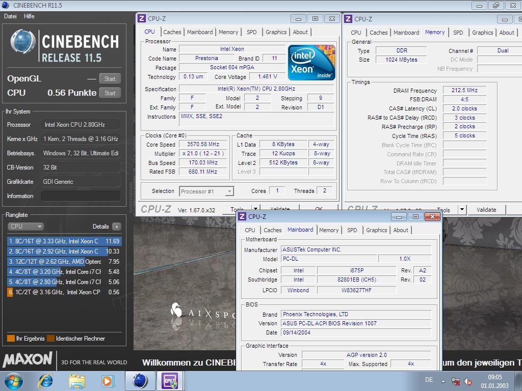The image size is (522, 391).
Task: Click the orange Ihr Ergebnis legend swatch
Action: point(11,339)
